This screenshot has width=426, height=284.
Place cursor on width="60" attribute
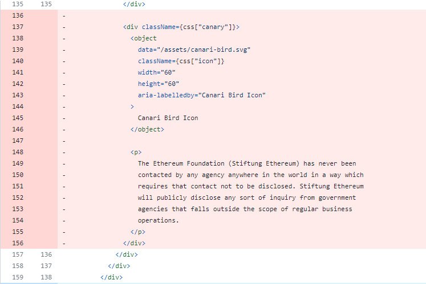[x=157, y=72]
